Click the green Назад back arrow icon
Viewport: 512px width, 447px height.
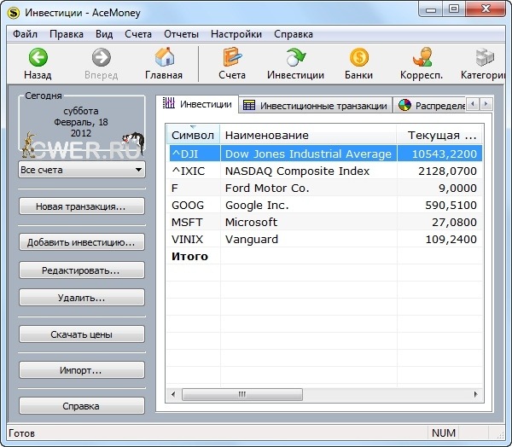pyautogui.click(x=38, y=58)
